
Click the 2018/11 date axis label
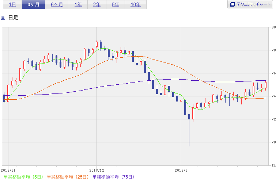click(8, 171)
